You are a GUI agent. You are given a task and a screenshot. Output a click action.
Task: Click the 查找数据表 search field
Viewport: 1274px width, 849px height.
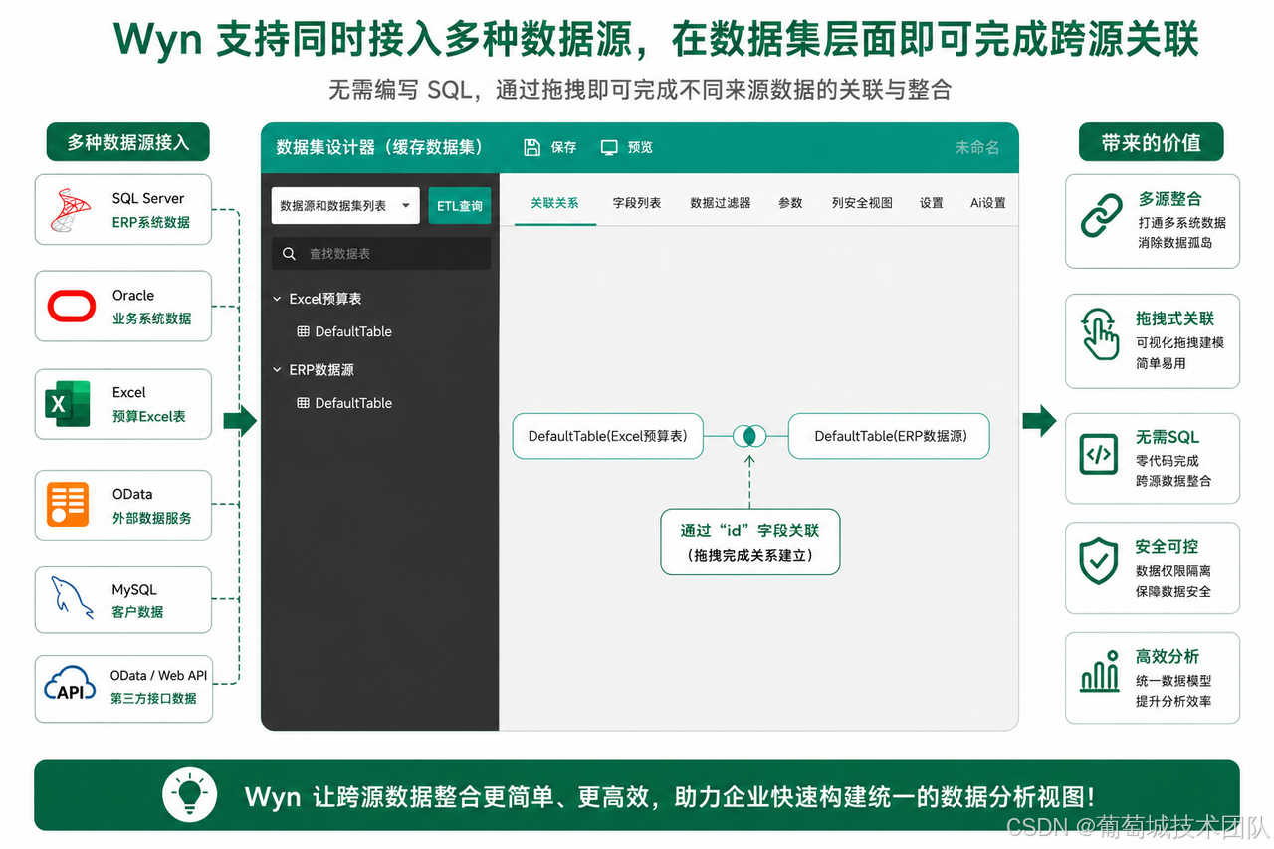point(381,254)
